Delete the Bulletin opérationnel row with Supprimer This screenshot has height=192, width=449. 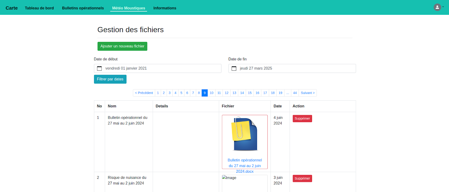(302, 118)
